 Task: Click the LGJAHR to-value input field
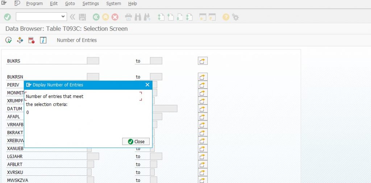pos(156,156)
